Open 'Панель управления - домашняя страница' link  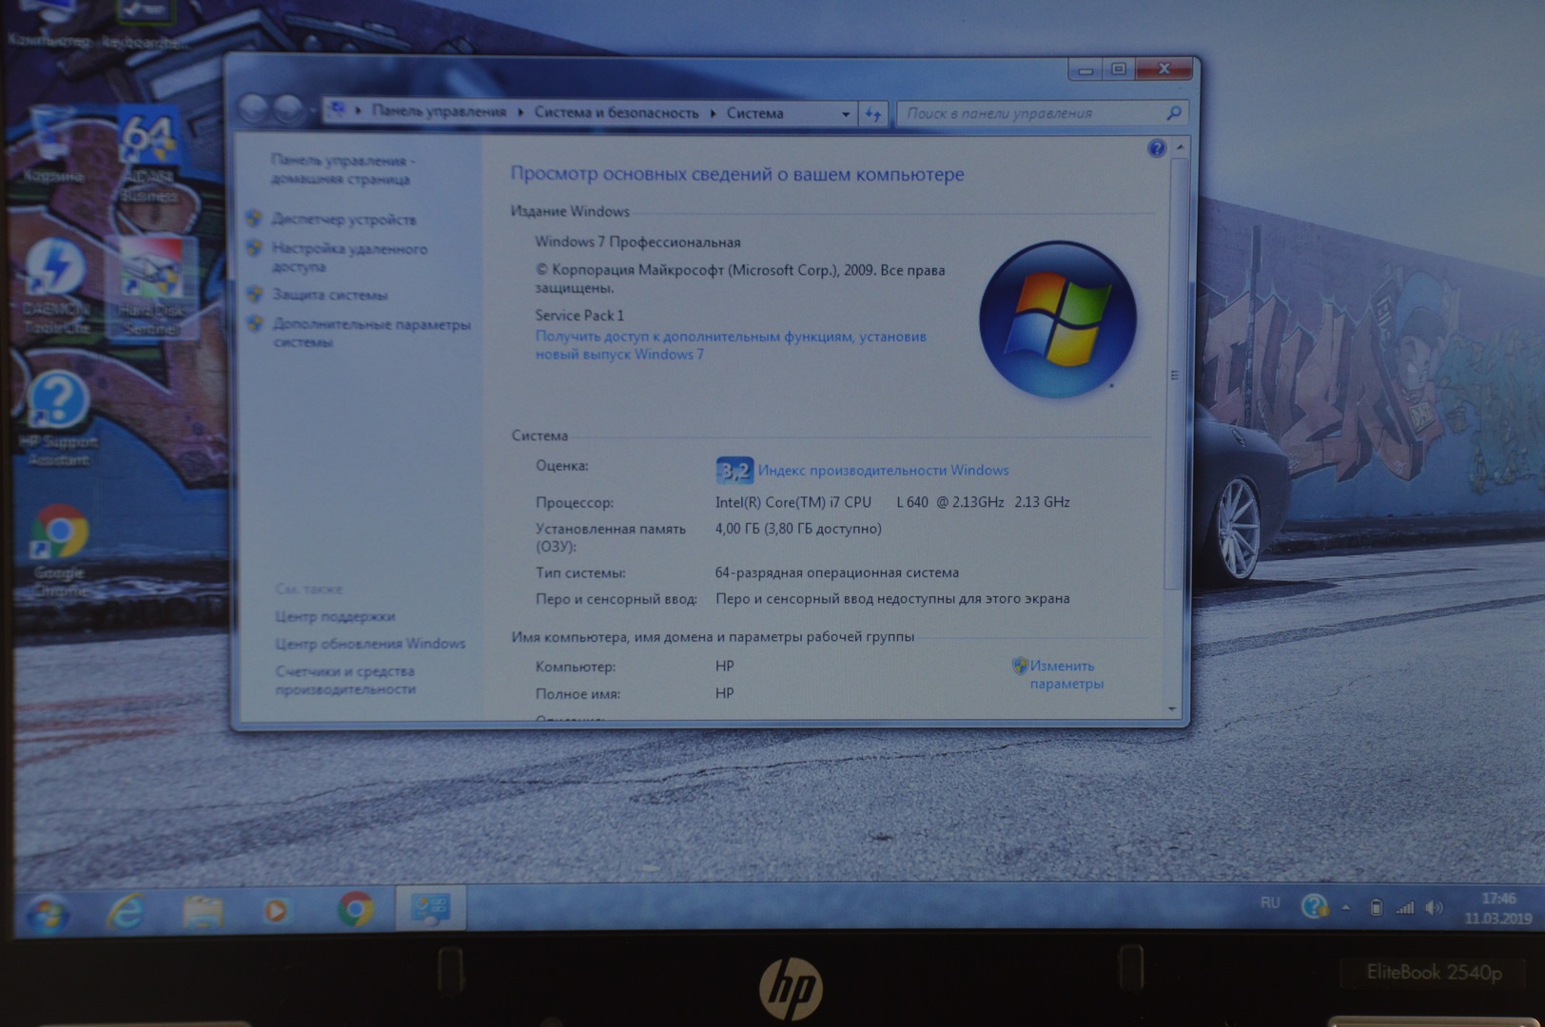[342, 169]
